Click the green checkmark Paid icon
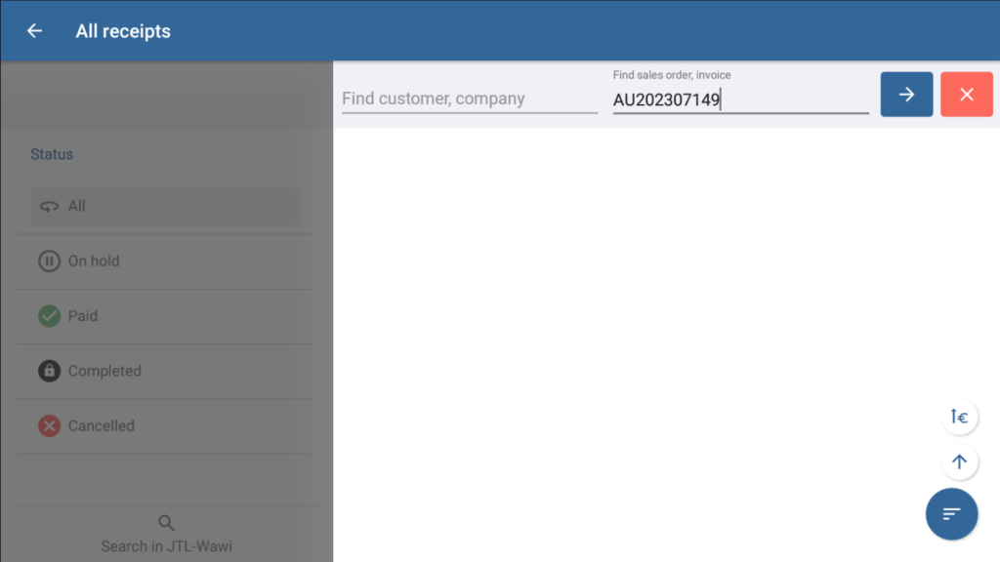Image resolution: width=1000 pixels, height=562 pixels. point(49,316)
